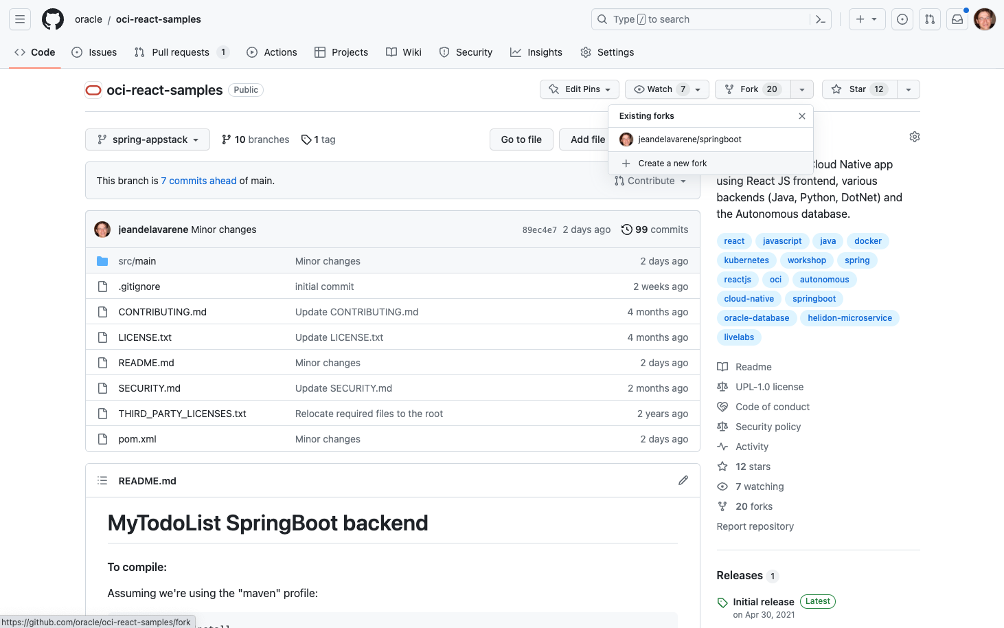
Task: Close the Existing forks popup
Action: click(801, 116)
